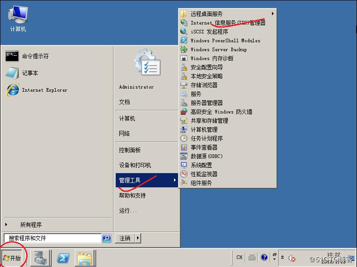Open Windows Explorer folder taskbar icon

point(85,258)
